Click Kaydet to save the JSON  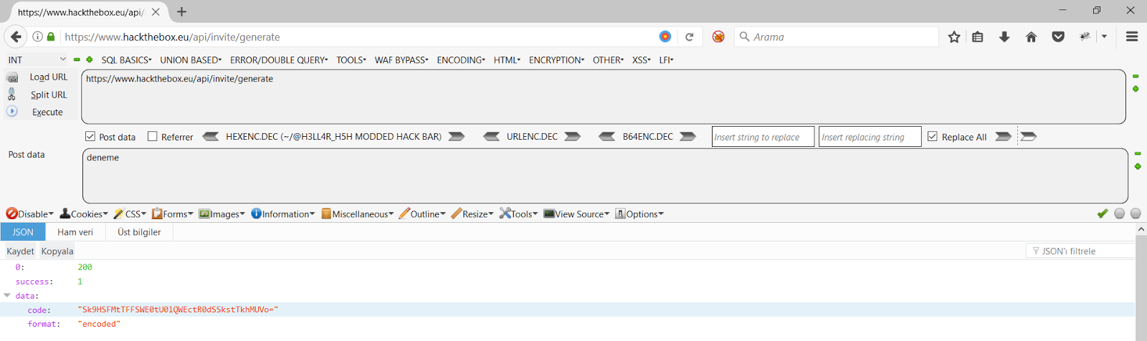20,251
